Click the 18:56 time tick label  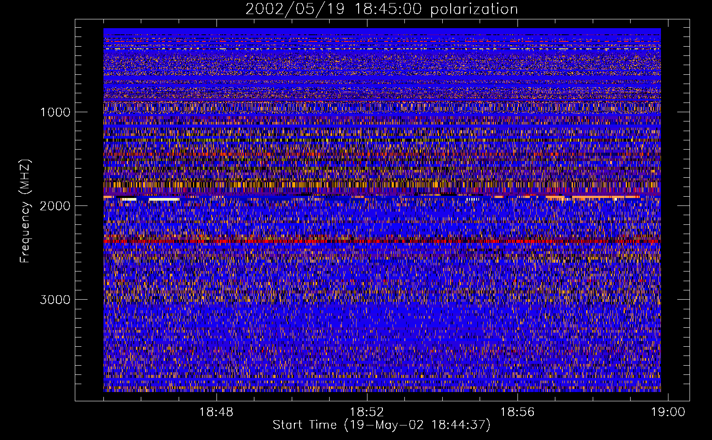[517, 412]
